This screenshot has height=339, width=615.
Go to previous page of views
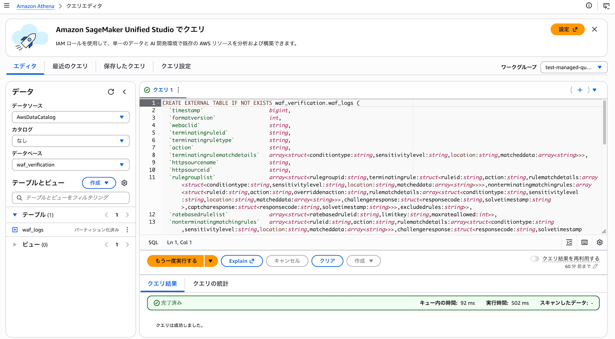[106, 244]
